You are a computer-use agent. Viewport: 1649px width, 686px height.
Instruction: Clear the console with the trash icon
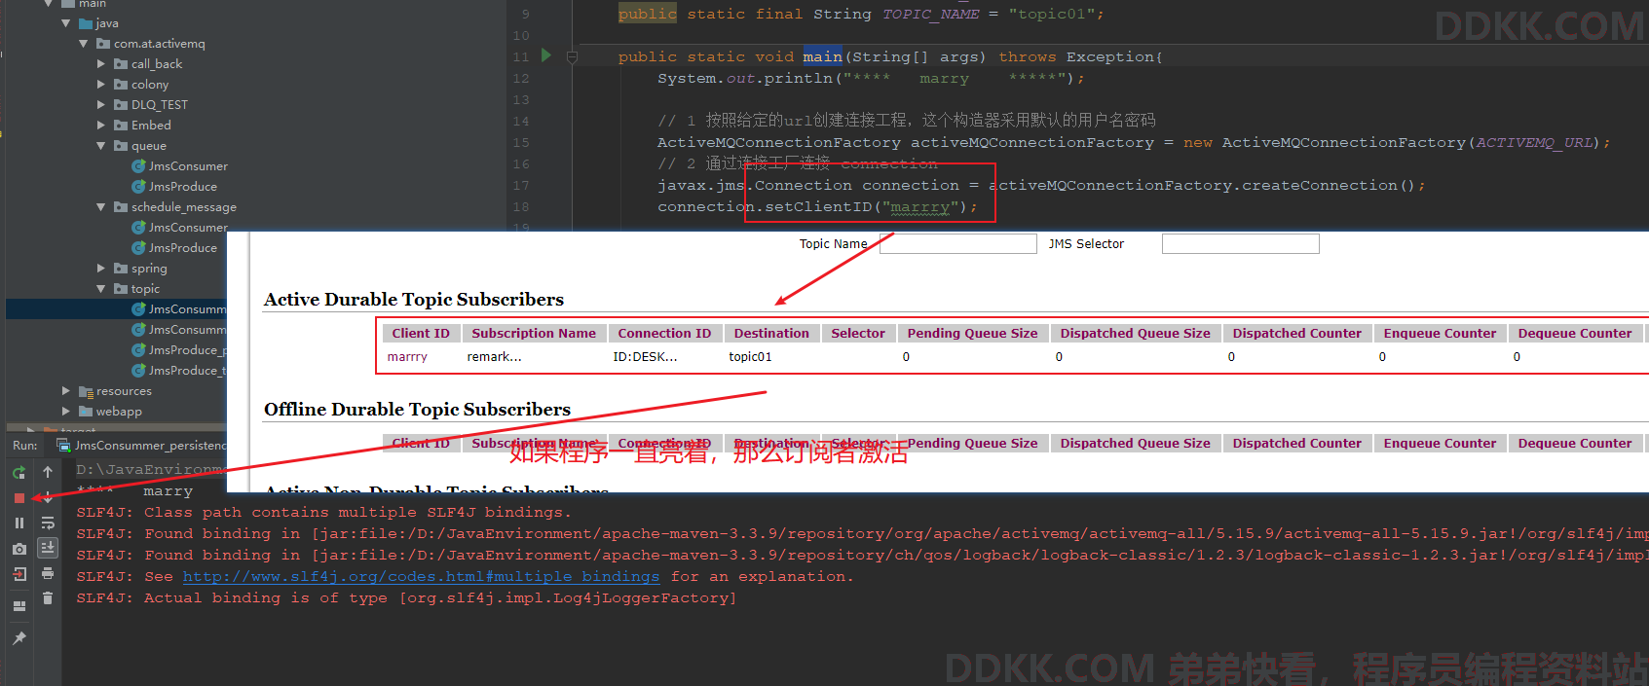pyautogui.click(x=48, y=598)
